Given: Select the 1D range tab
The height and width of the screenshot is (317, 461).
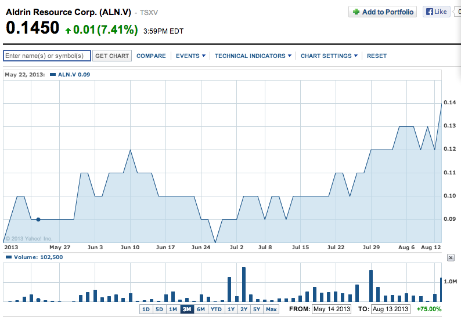Looking at the screenshot, I should [146, 309].
